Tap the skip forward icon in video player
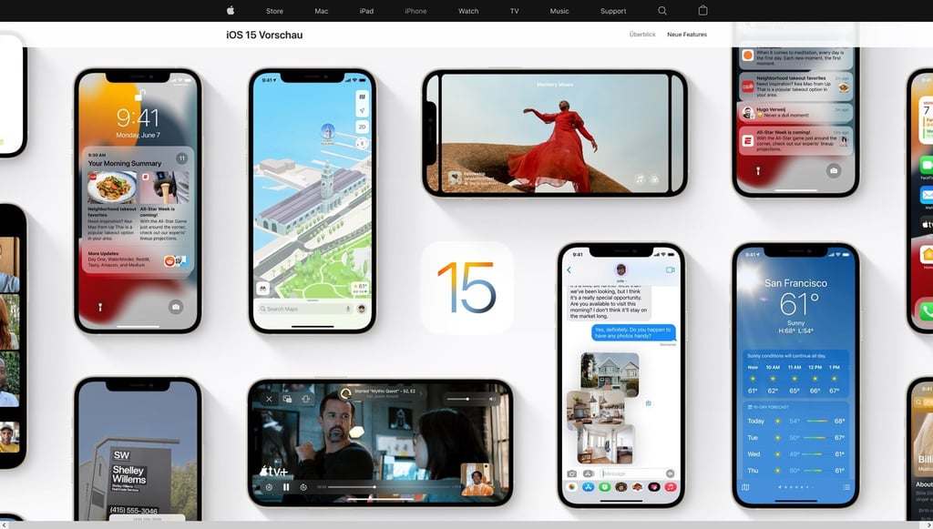The image size is (933, 529). click(x=303, y=487)
